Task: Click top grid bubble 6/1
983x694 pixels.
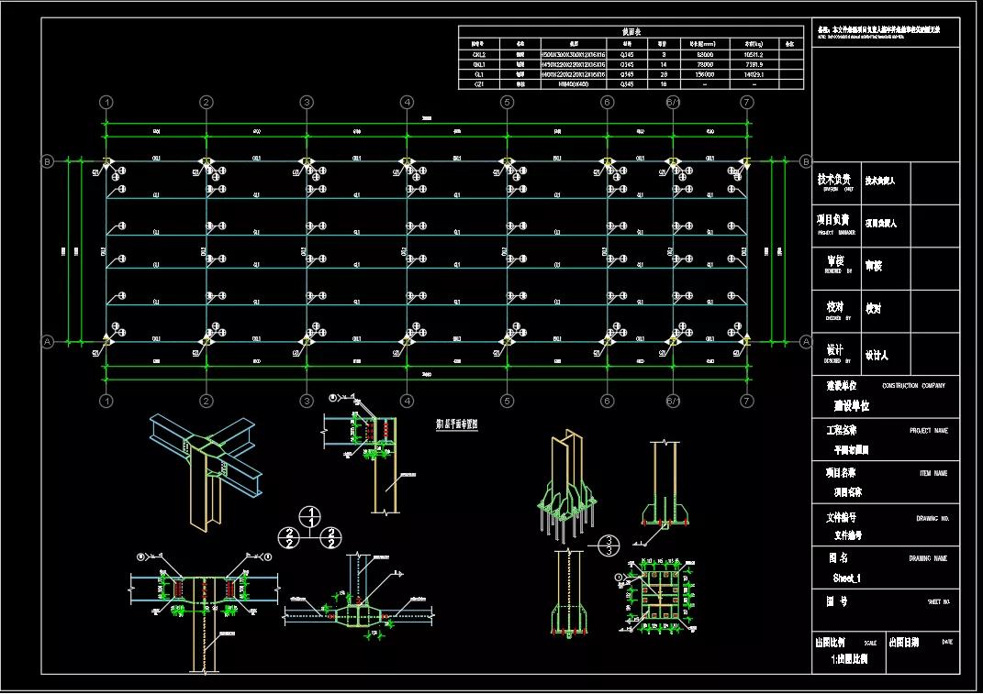Action: tap(673, 102)
